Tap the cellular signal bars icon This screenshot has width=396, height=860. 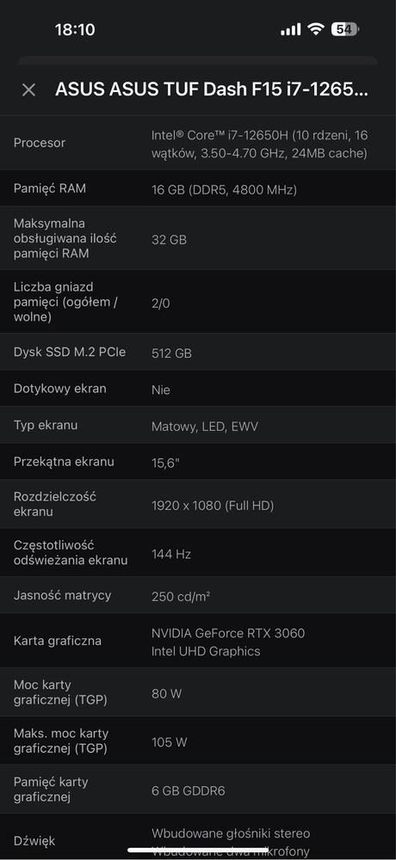click(291, 29)
